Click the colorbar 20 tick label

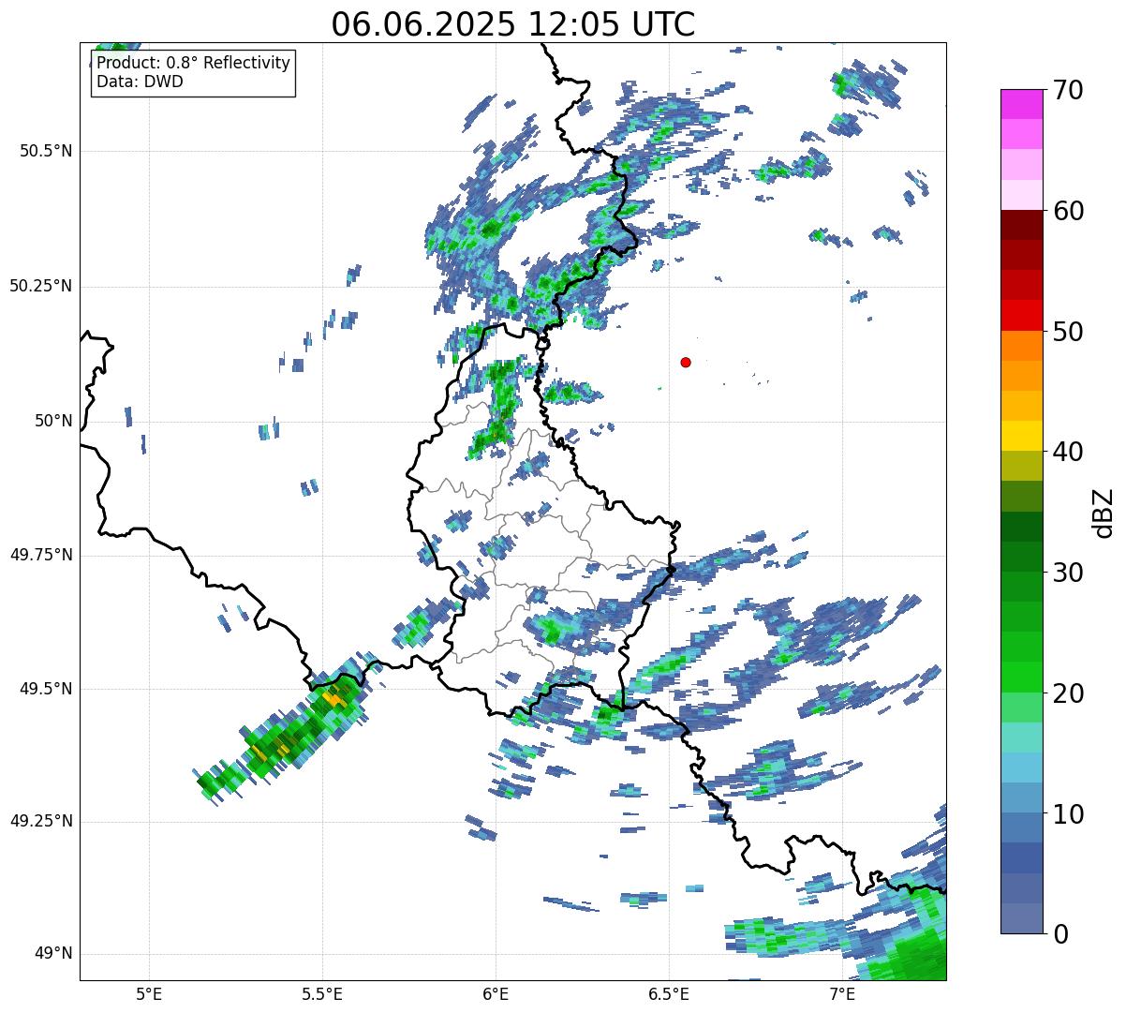pos(1068,693)
